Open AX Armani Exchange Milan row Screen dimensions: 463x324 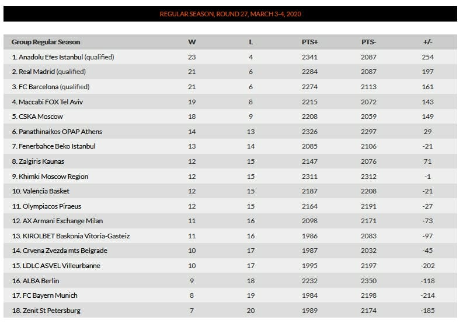[x=230, y=221]
